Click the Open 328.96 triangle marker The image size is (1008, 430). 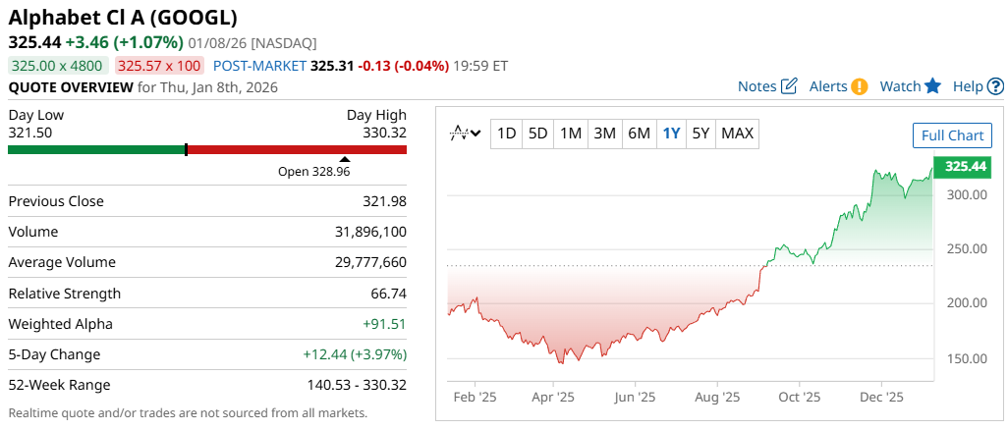point(344,159)
